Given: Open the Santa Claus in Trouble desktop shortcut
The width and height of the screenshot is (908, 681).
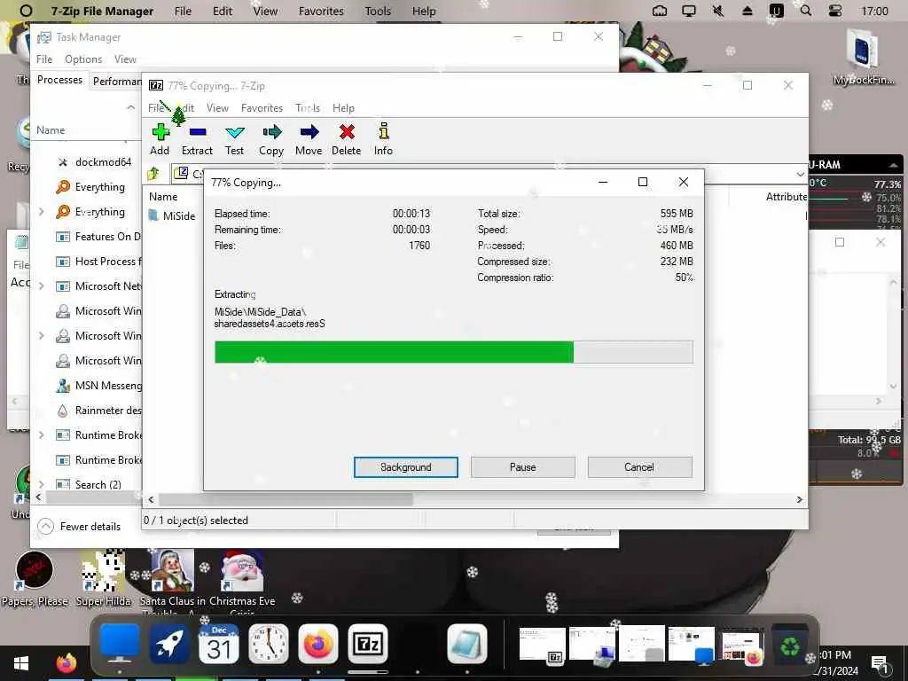Looking at the screenshot, I should [x=172, y=582].
